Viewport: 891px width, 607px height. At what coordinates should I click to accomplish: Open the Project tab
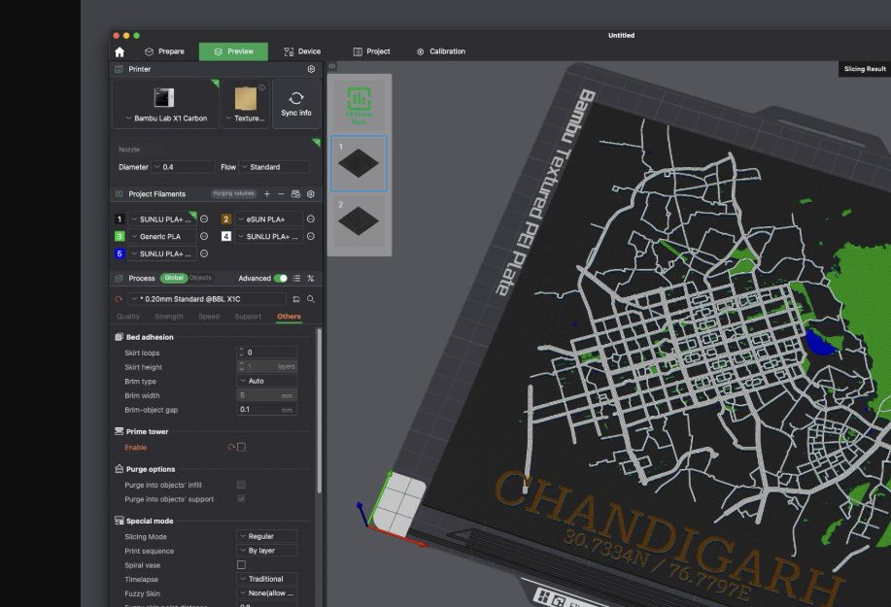click(371, 51)
